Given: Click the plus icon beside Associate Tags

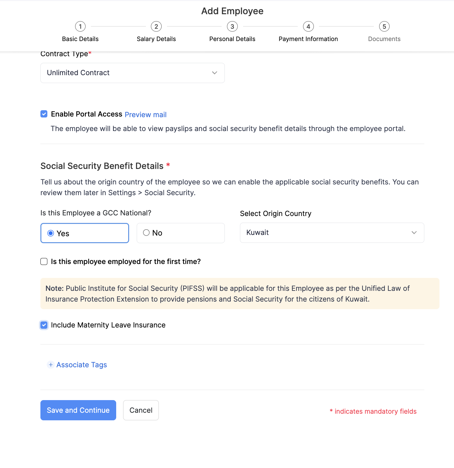Looking at the screenshot, I should [x=51, y=365].
